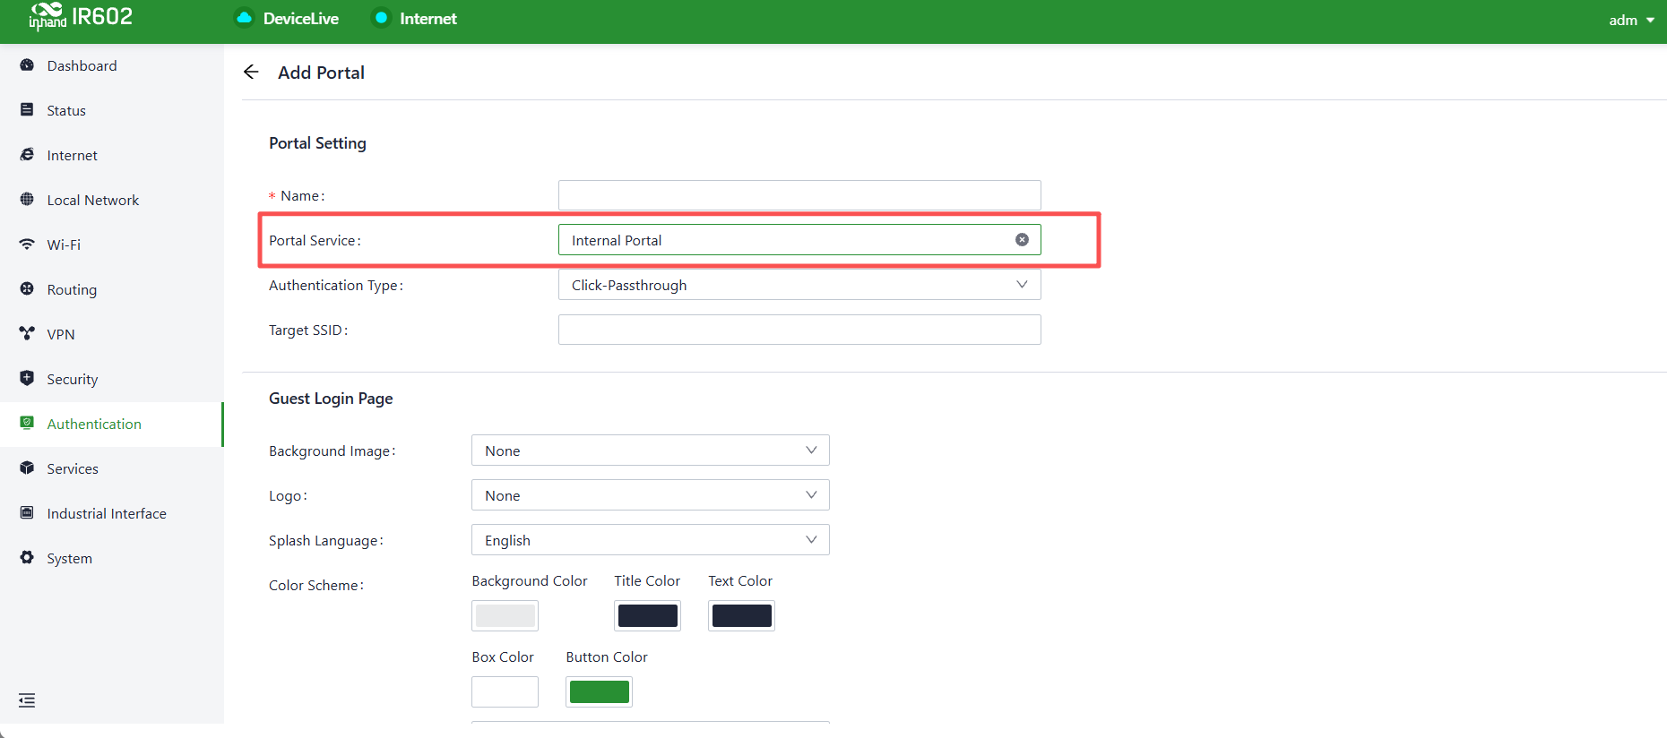Click the Routing sidebar icon

27,289
